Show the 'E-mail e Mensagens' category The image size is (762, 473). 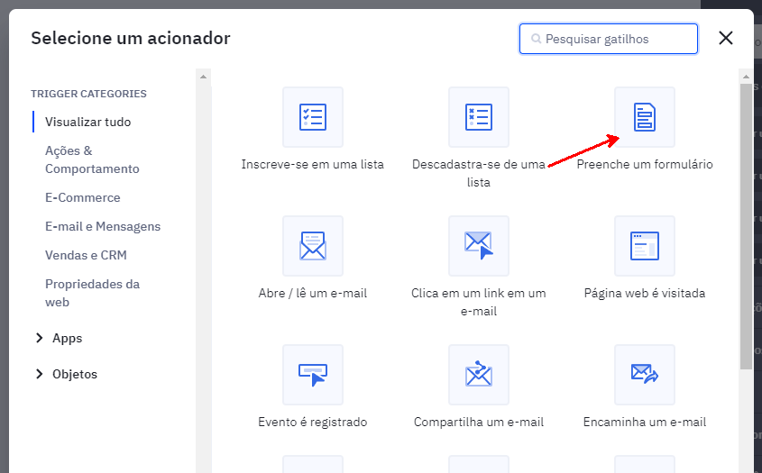(x=103, y=226)
